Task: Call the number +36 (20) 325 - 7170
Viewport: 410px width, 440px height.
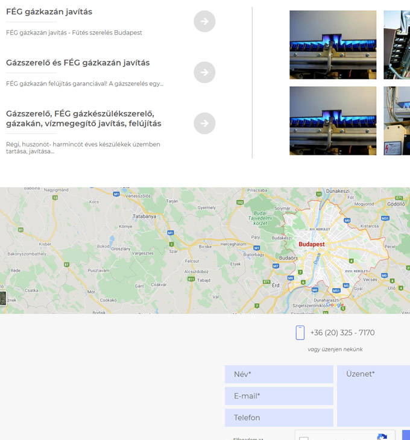Action: 342,333
